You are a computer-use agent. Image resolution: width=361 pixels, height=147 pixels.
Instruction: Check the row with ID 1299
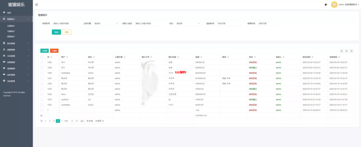click(x=42, y=68)
